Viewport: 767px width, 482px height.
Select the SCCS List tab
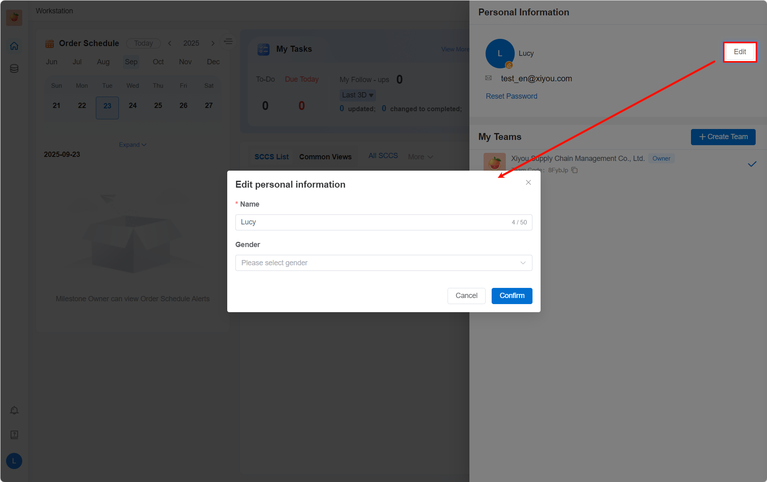click(271, 157)
